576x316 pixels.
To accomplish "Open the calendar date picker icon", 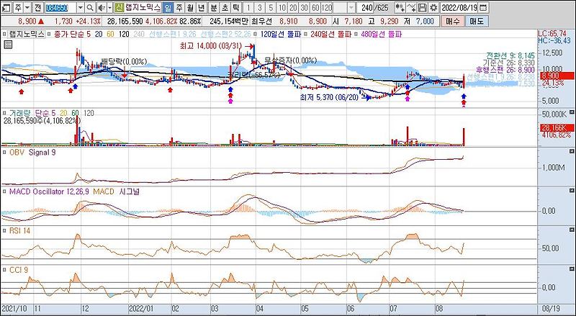I will click(x=484, y=7).
